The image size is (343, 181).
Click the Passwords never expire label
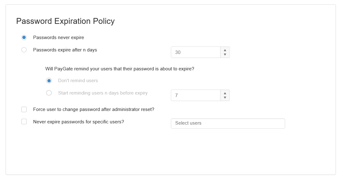coord(59,38)
